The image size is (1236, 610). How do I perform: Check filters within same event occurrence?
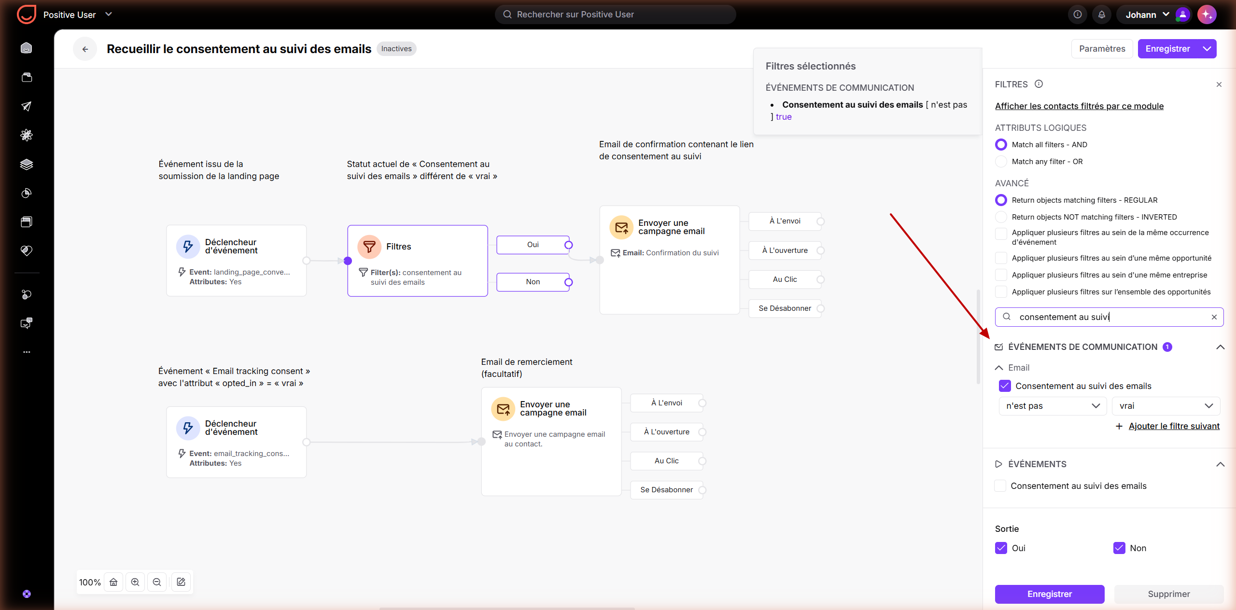1001,234
